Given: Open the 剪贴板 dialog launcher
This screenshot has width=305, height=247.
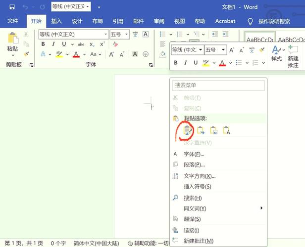Looking at the screenshot, I should [31, 65].
